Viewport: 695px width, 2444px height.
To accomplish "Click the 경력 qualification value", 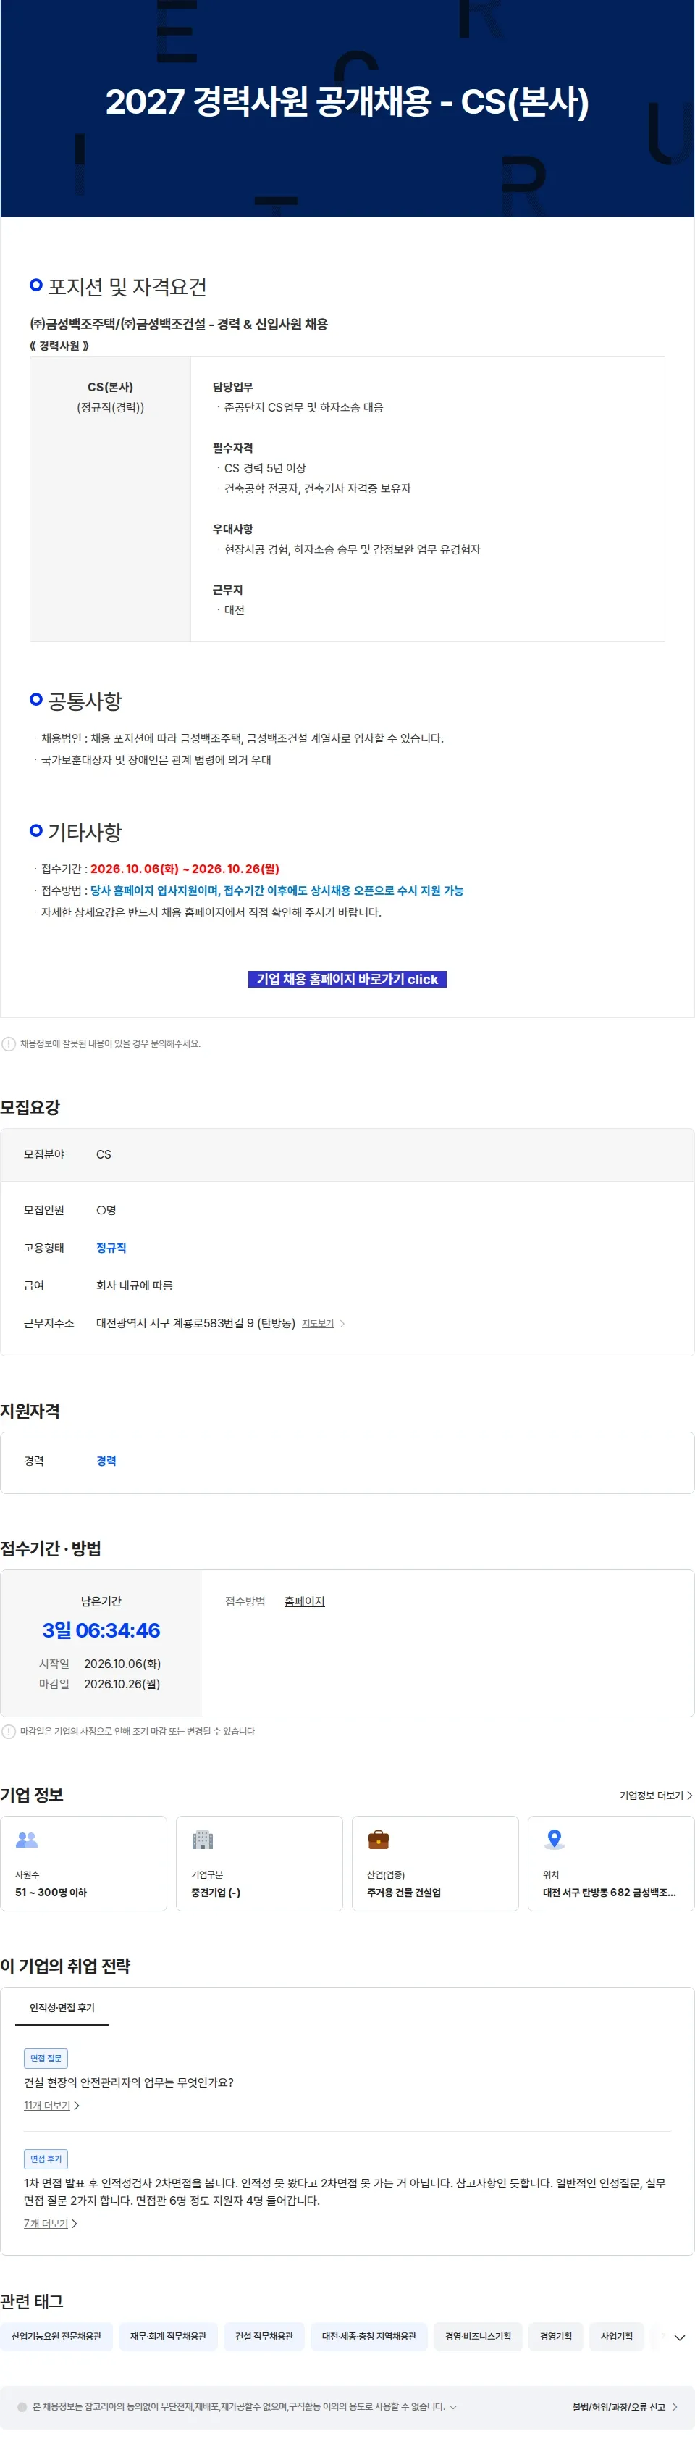I will (x=106, y=1460).
